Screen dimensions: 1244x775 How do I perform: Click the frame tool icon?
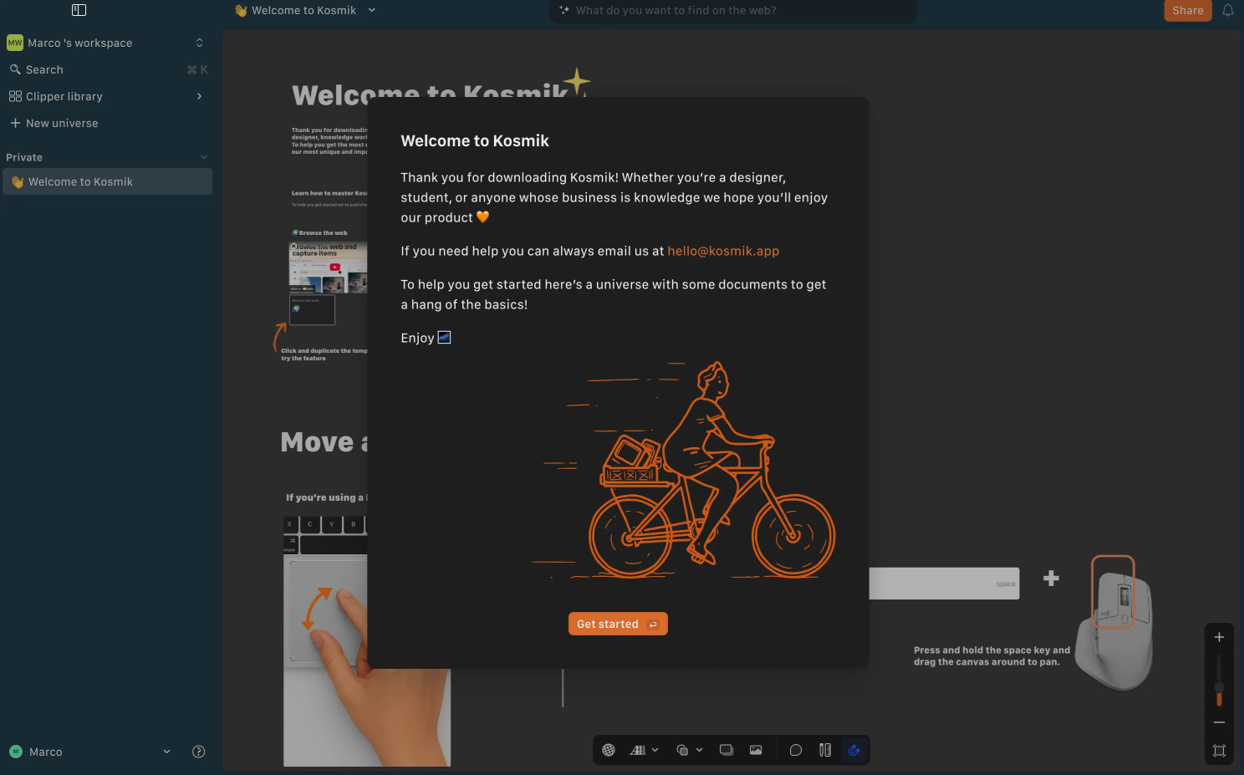click(726, 750)
